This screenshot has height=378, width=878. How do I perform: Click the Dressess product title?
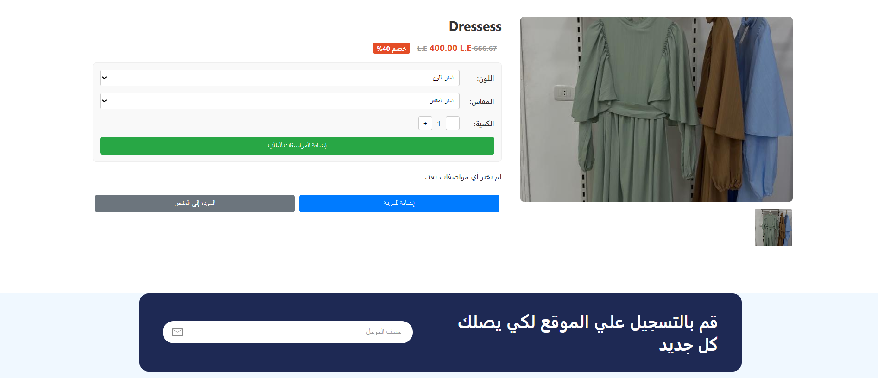(475, 26)
